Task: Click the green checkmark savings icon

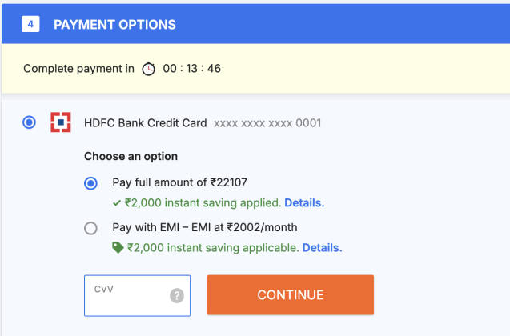Action: [117, 202]
